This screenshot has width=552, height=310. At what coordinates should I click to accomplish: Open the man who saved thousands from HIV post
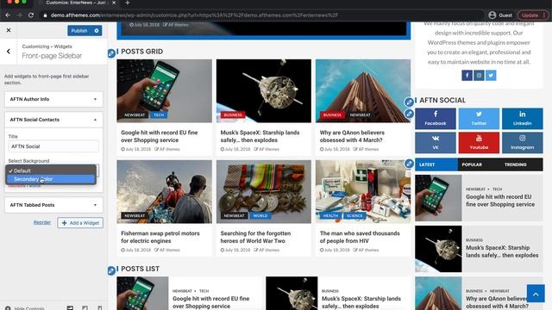[360, 238]
